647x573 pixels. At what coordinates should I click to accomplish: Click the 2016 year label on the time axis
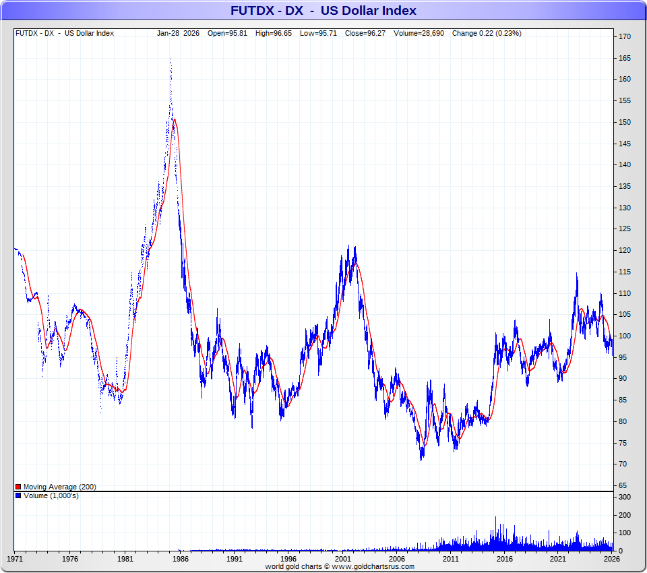pyautogui.click(x=505, y=559)
